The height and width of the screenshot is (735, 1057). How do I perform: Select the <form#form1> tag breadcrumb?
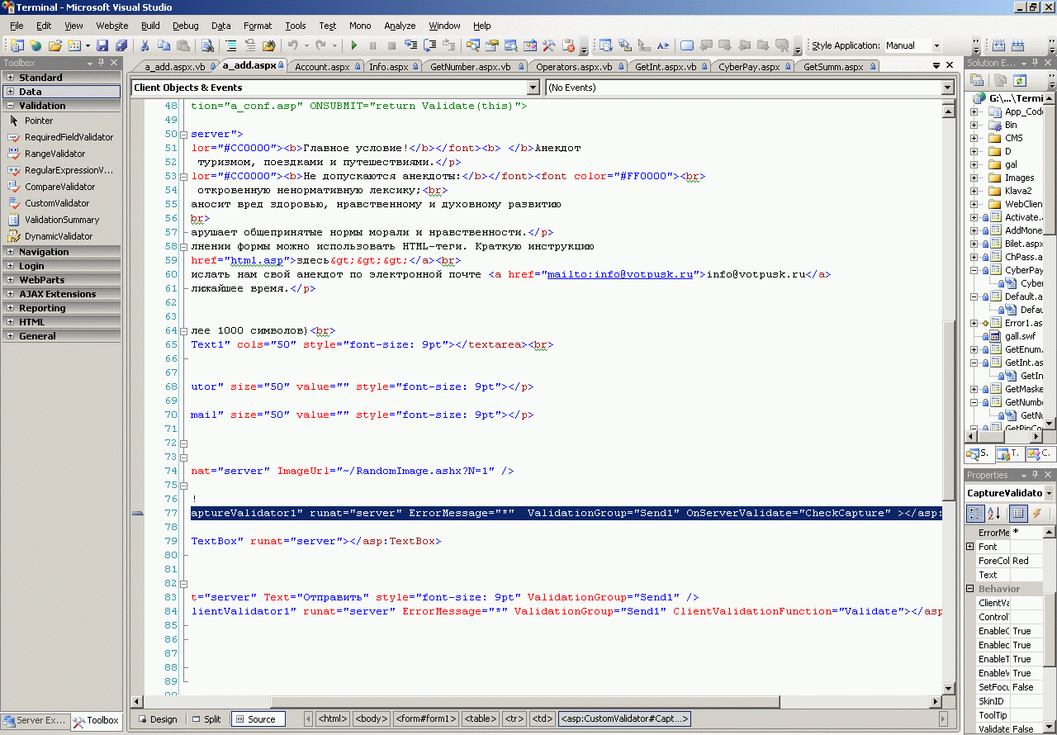click(426, 719)
